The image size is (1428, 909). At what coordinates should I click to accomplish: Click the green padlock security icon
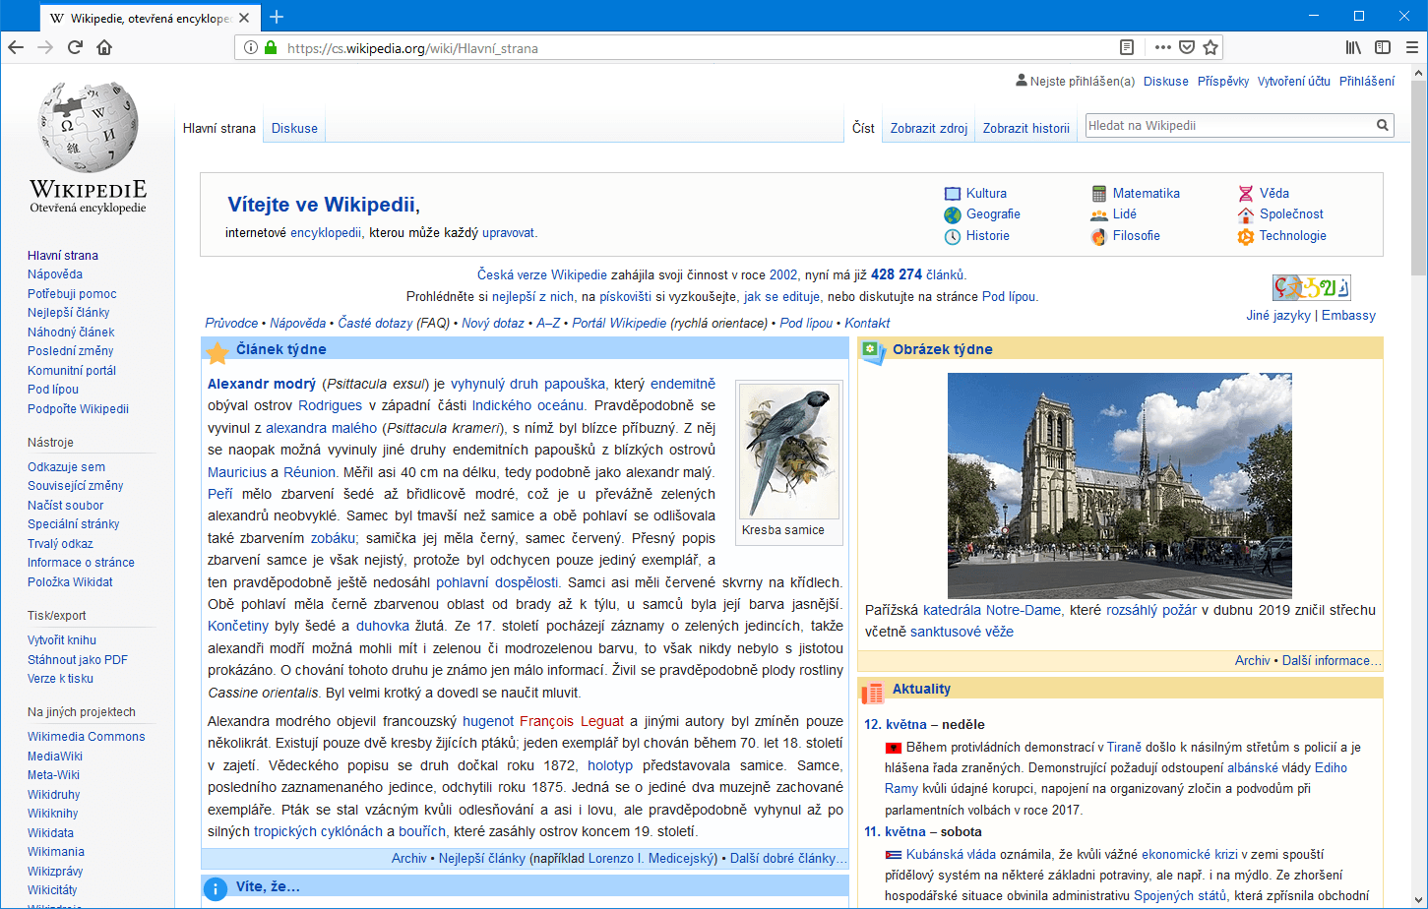[x=271, y=47]
